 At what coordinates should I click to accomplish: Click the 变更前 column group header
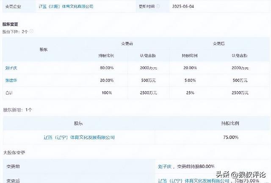pos(130,43)
